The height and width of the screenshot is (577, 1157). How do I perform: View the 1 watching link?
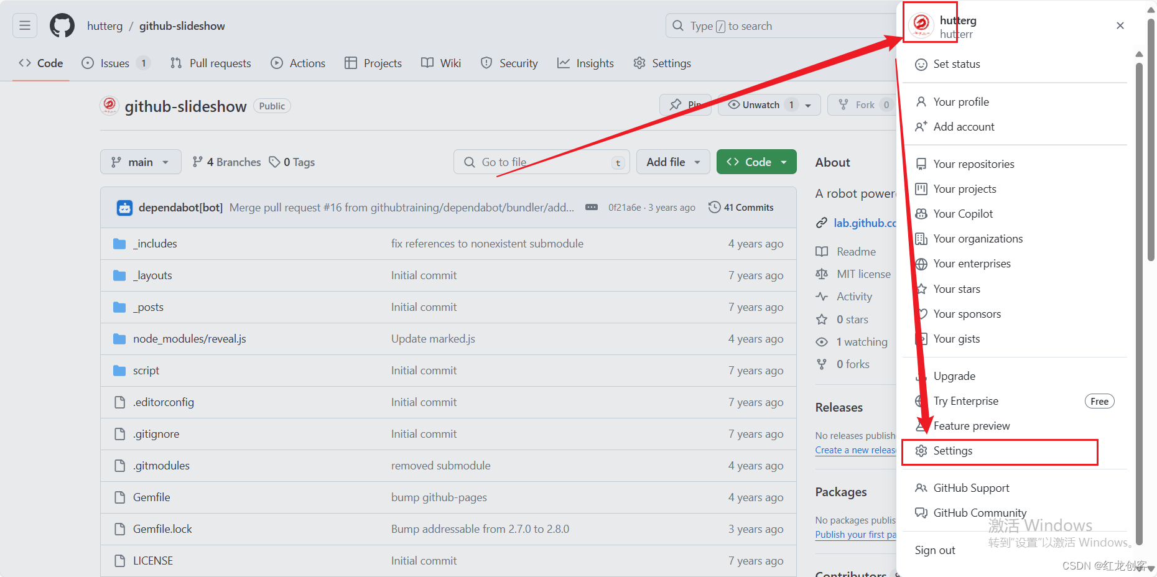point(852,342)
